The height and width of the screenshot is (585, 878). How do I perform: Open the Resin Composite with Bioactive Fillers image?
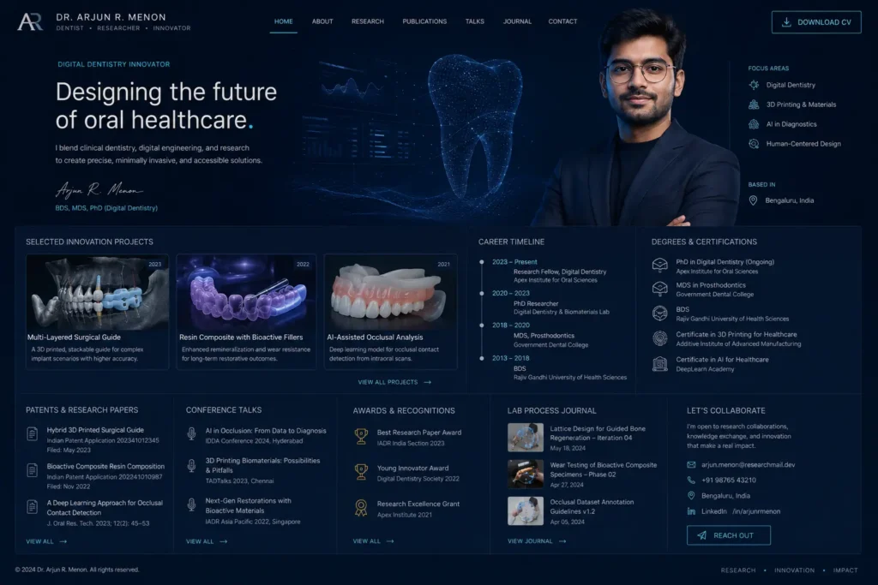coord(246,293)
